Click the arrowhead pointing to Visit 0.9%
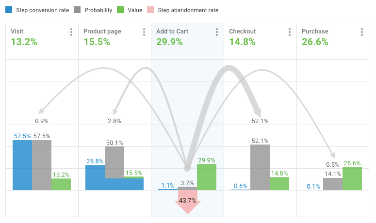Viewport: 376px width, 223px height. point(41,111)
